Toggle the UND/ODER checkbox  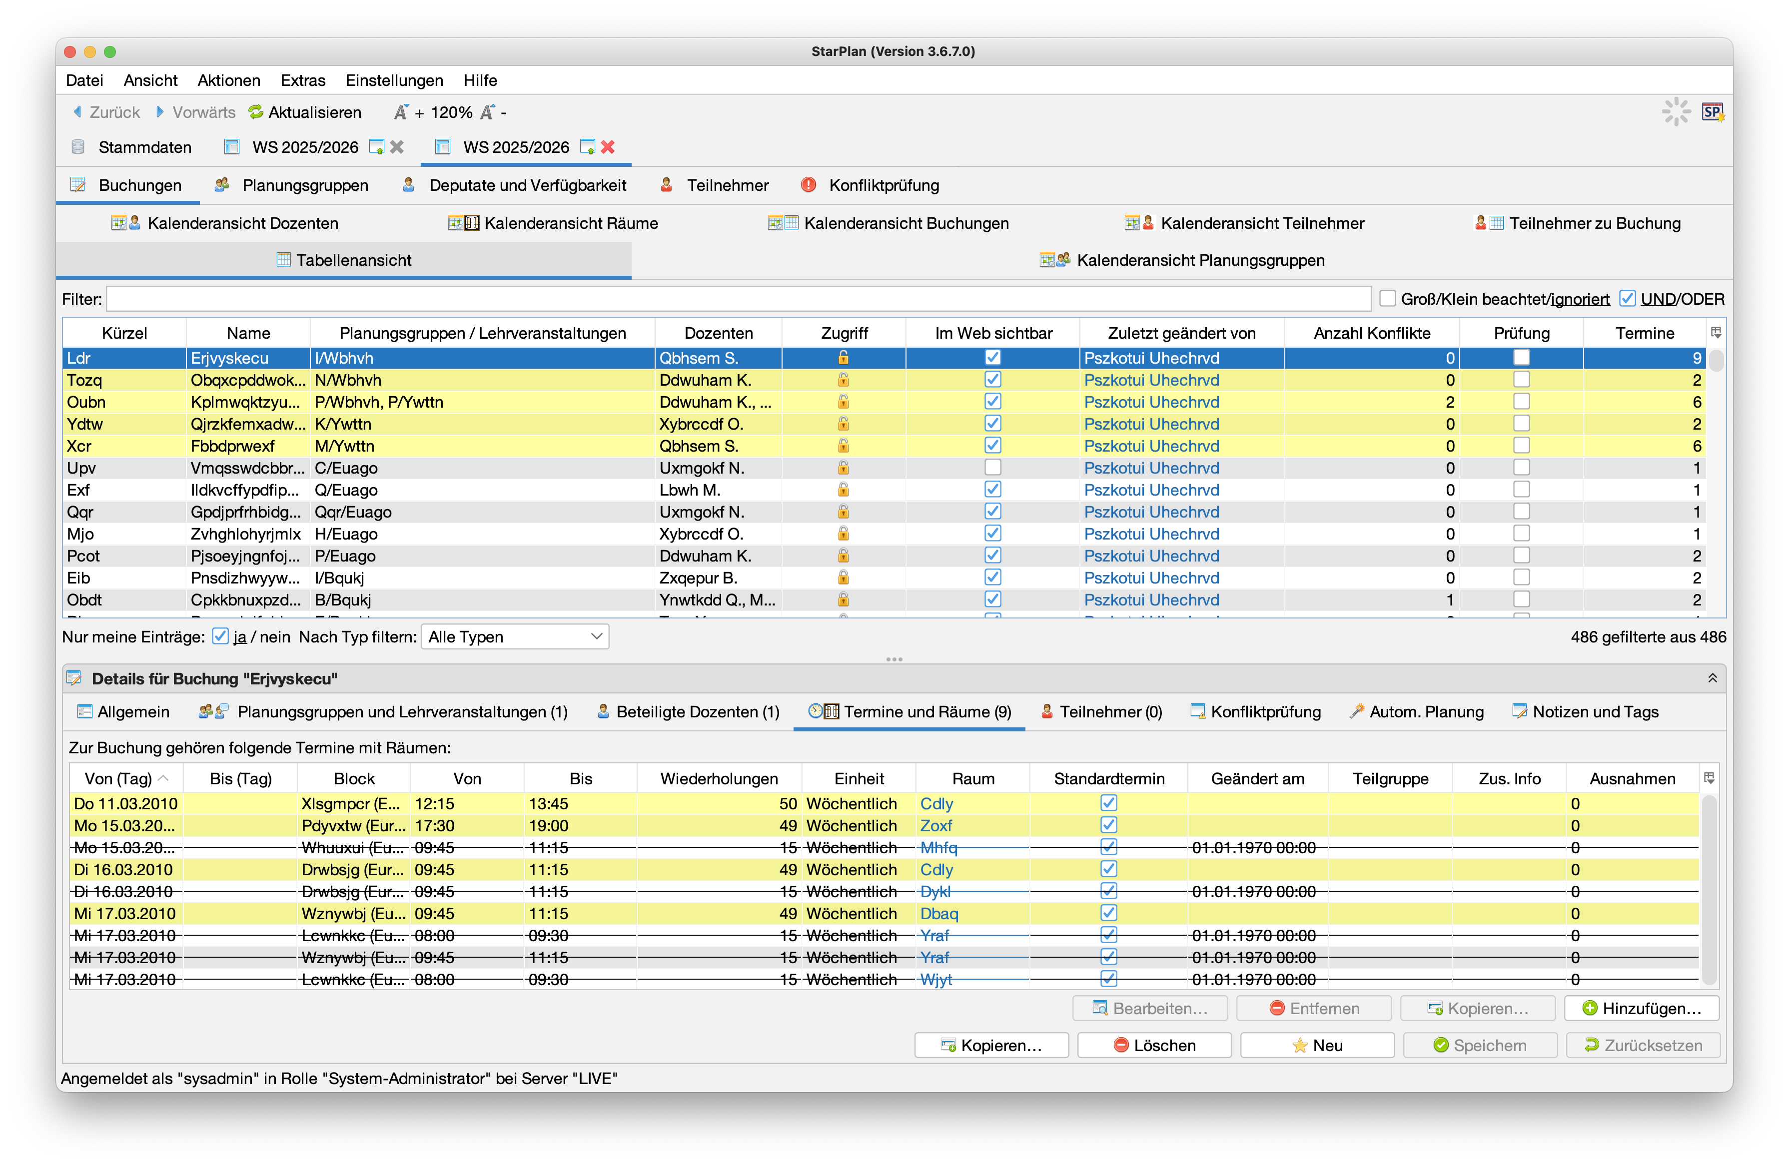(1628, 299)
